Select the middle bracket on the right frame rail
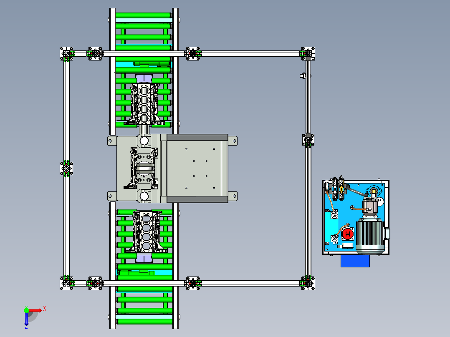 click(308, 140)
